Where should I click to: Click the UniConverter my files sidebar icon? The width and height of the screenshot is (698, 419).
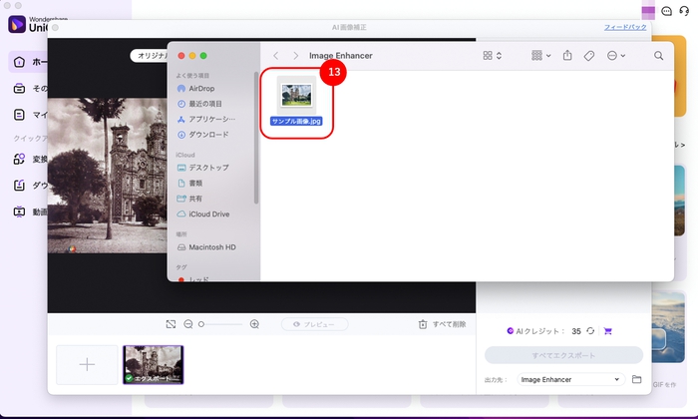(19, 115)
